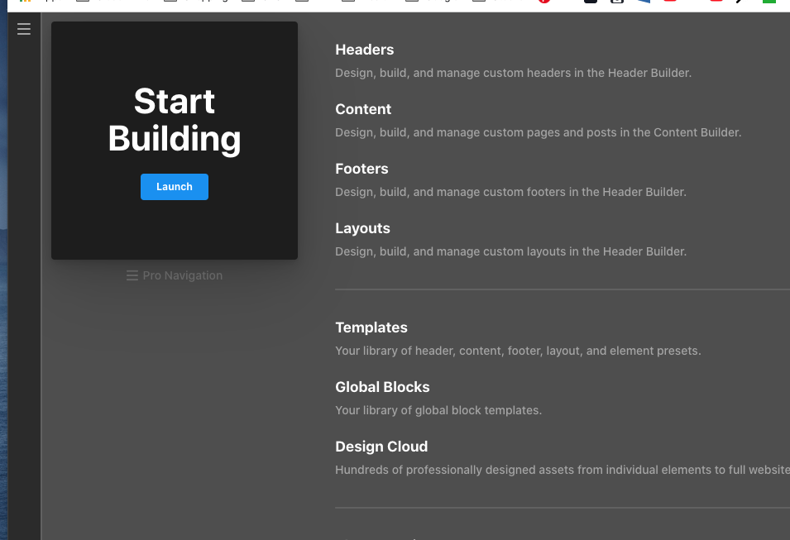Click the description about custom footers
The height and width of the screenshot is (540, 790).
[x=511, y=192]
